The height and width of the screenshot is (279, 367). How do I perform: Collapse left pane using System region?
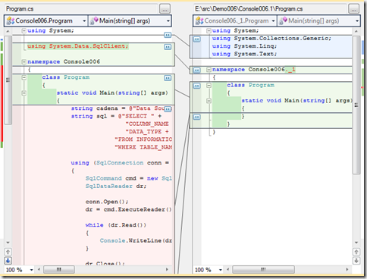click(x=24, y=31)
